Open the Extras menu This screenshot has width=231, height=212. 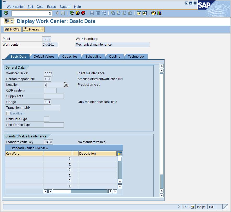(x=52, y=7)
